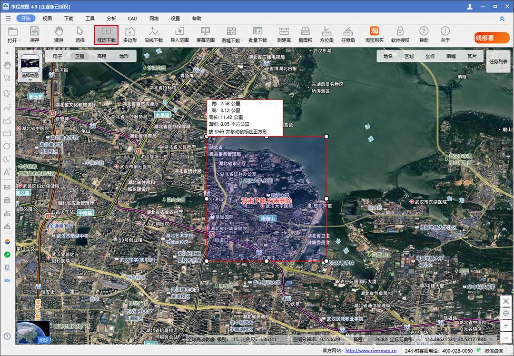Click 微信咨询 in the status bar

coord(494,350)
